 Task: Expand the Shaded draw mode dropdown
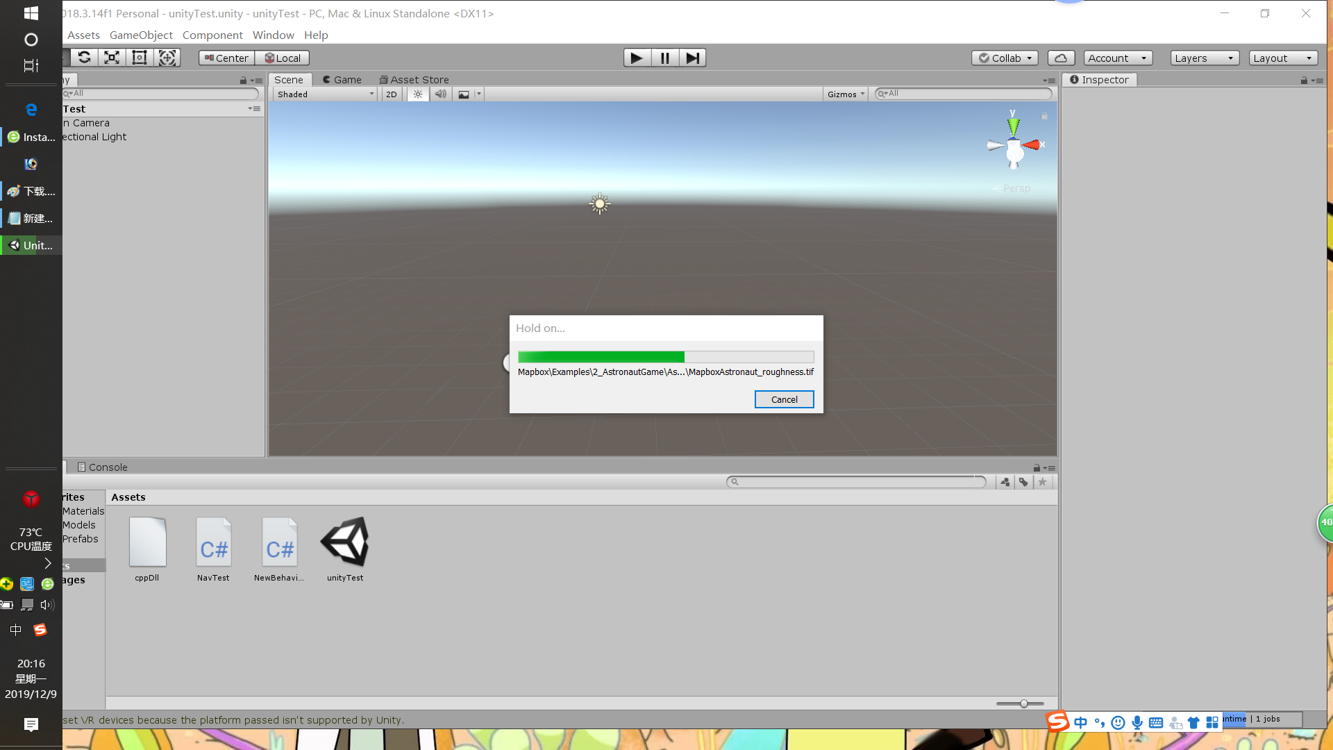325,94
